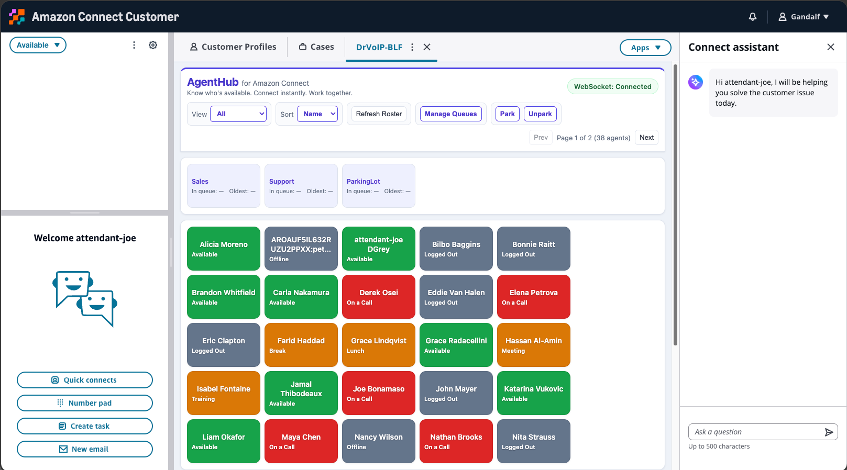Click the Park button

click(x=507, y=114)
